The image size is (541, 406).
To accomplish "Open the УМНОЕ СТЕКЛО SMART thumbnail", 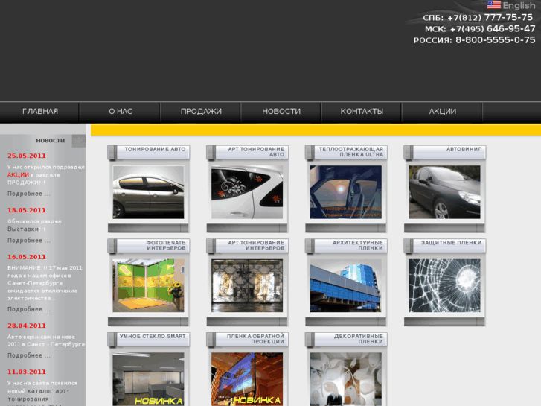I will 148,379.
